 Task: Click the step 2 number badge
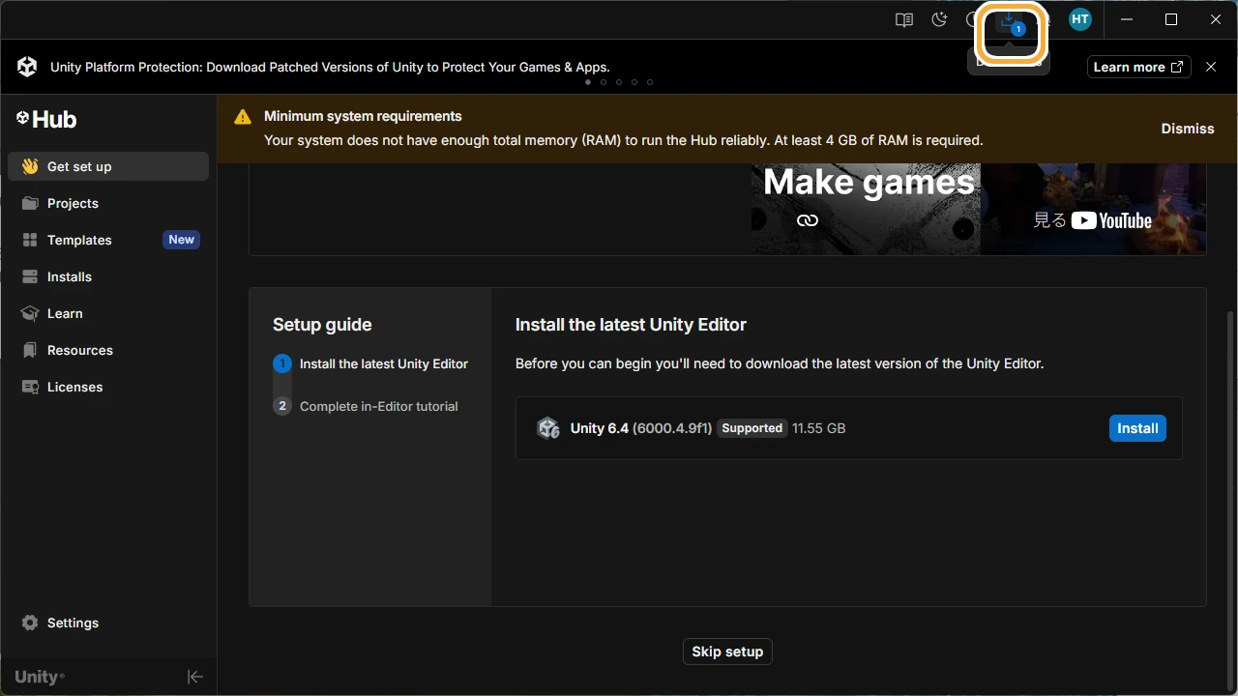click(x=282, y=406)
